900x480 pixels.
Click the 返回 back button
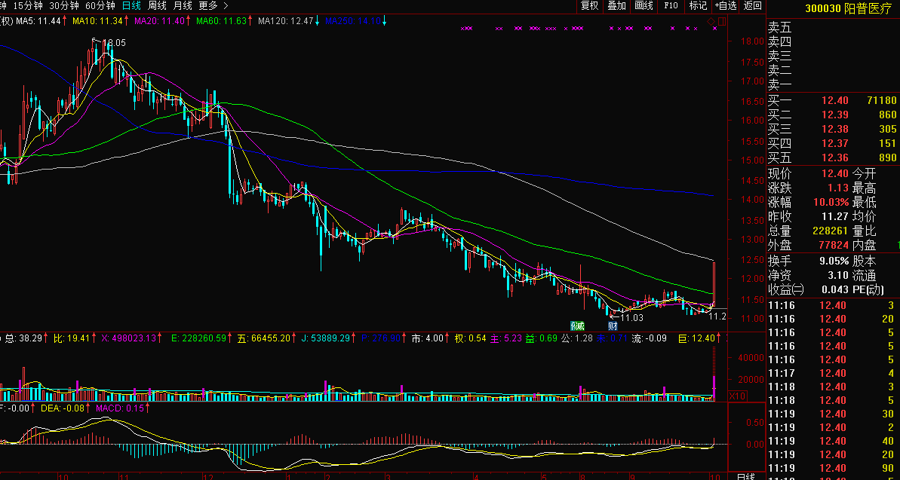[x=752, y=6]
